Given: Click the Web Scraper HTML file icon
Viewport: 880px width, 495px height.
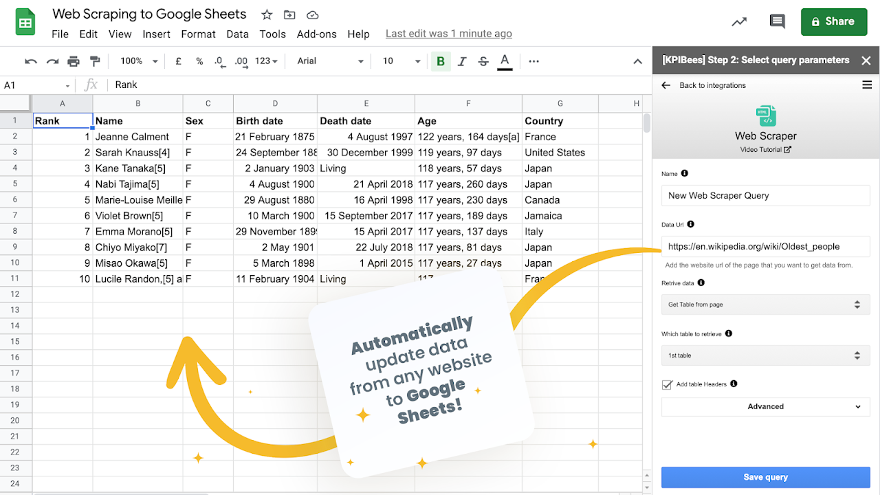Looking at the screenshot, I should [x=766, y=115].
